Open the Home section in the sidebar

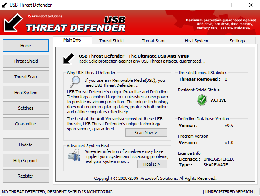(26, 46)
